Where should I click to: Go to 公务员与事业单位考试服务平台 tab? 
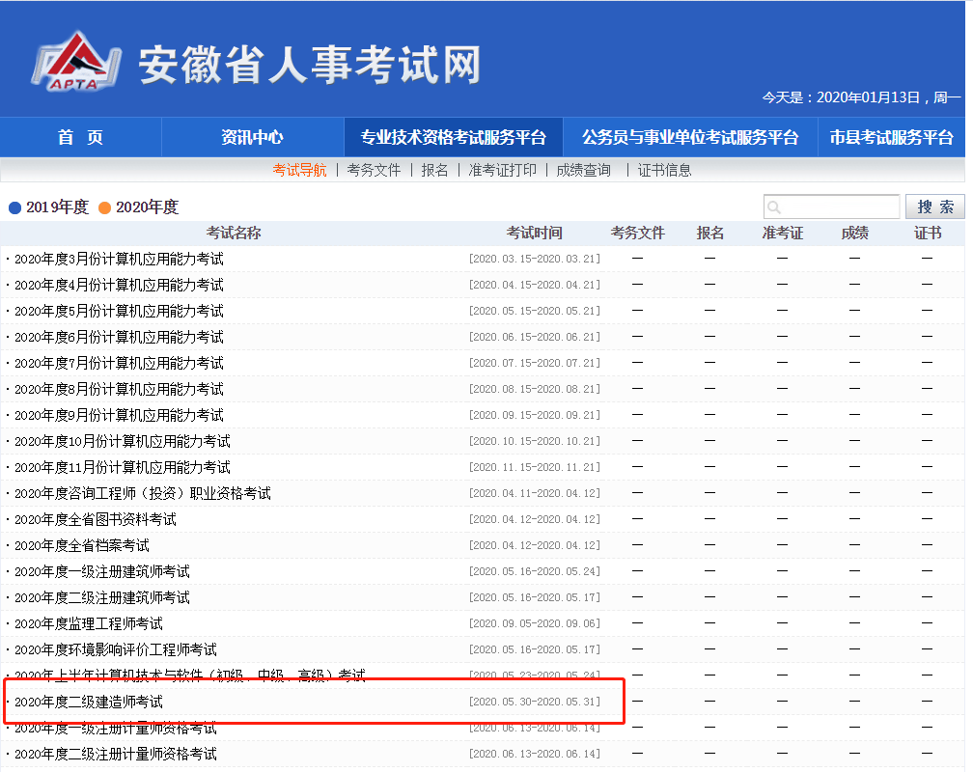(690, 137)
